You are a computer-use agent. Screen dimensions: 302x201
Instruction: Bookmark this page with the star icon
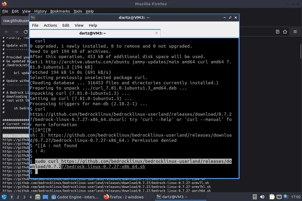click(x=285, y=32)
